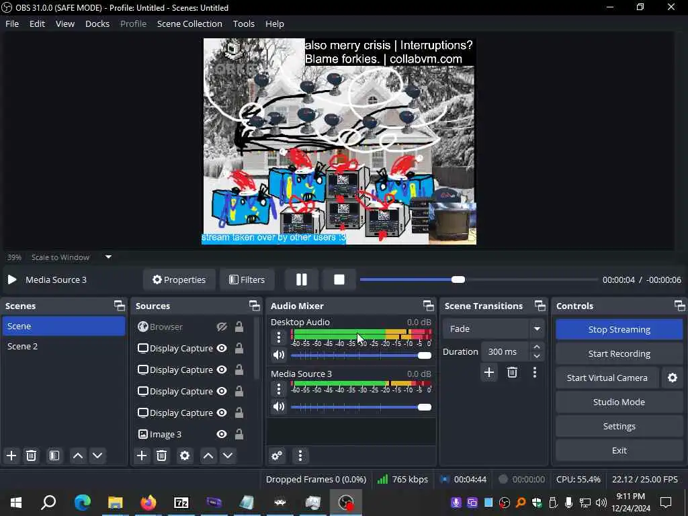Click Start Virtual Camera button
Image resolution: width=688 pixels, height=516 pixels.
coord(607,378)
